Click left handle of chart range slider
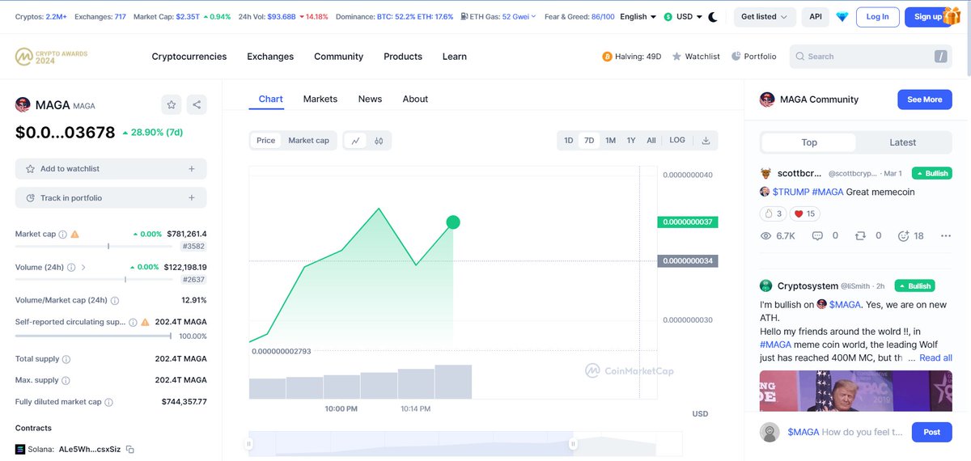Screen dimensions: 971x461 [249, 443]
